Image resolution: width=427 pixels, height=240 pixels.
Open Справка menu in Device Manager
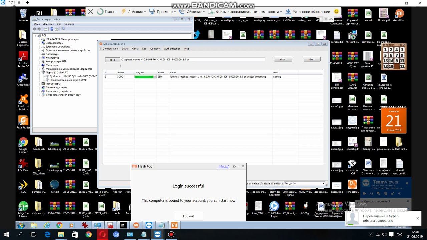pos(69,24)
